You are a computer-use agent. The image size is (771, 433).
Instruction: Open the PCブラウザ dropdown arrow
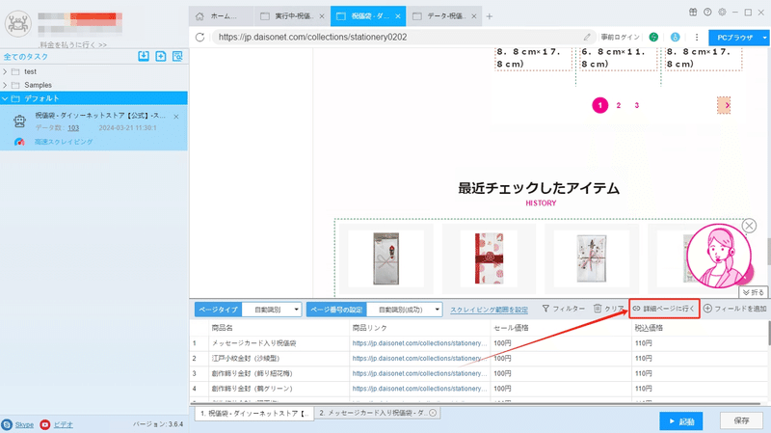coord(764,38)
